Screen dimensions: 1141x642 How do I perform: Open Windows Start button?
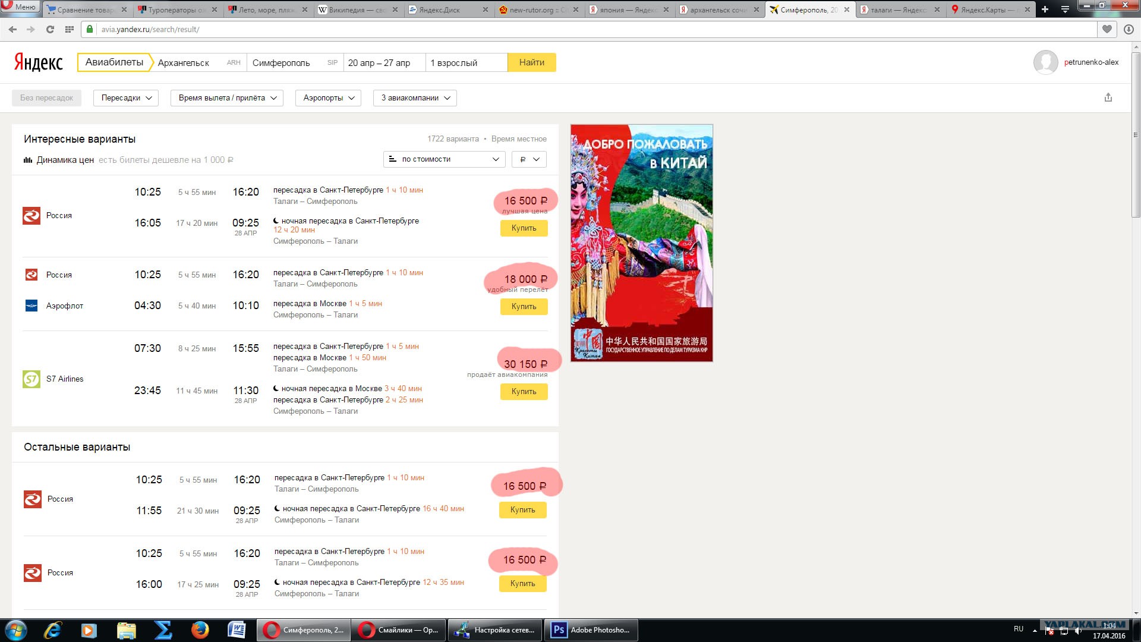(x=15, y=630)
